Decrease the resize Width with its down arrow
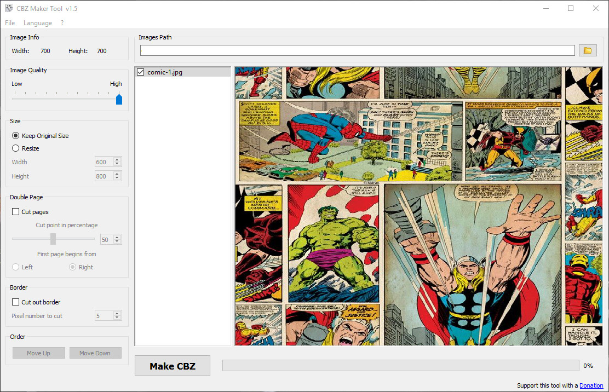 117,164
